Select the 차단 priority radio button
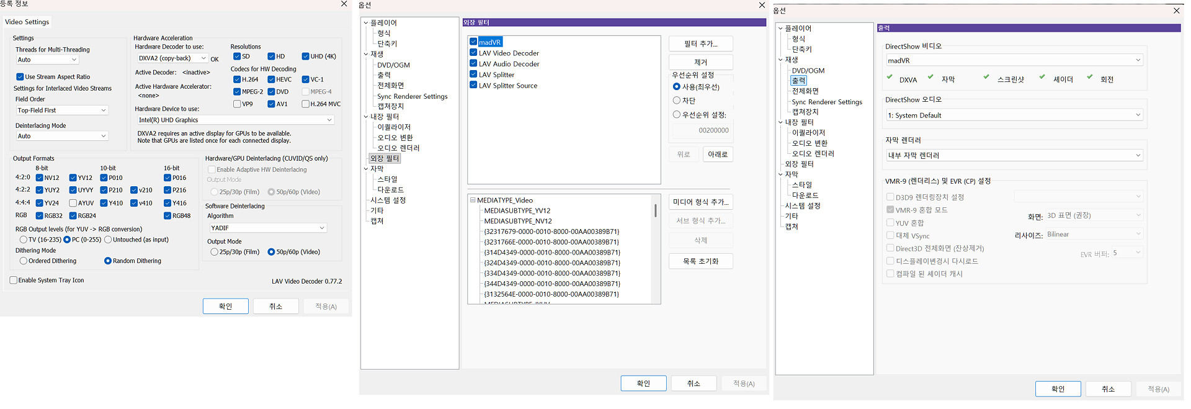The image size is (1191, 409). click(677, 100)
